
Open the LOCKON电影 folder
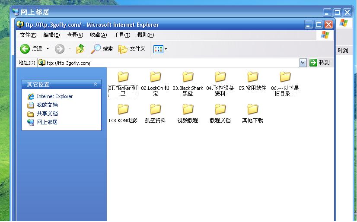[x=123, y=114]
